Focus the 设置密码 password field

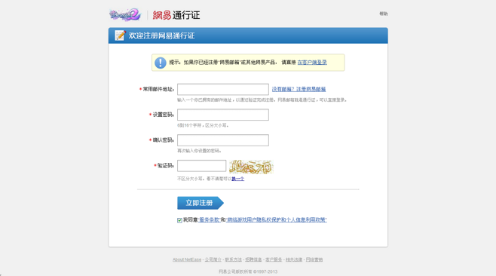(223, 115)
